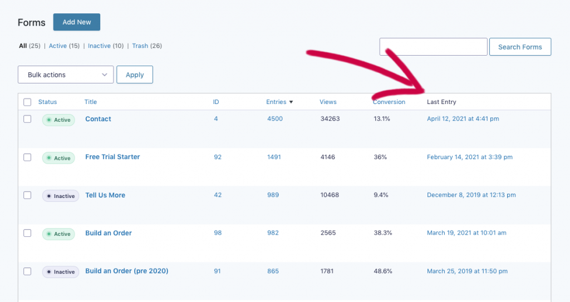The height and width of the screenshot is (302, 570).
Task: View the 982 entries link
Action: pyautogui.click(x=273, y=233)
